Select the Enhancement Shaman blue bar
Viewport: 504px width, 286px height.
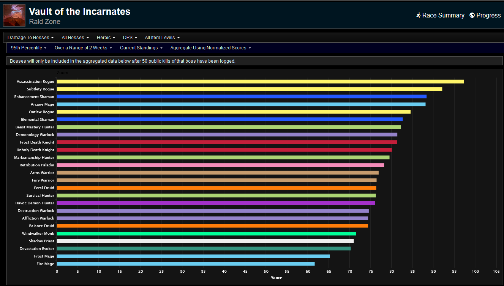point(242,97)
